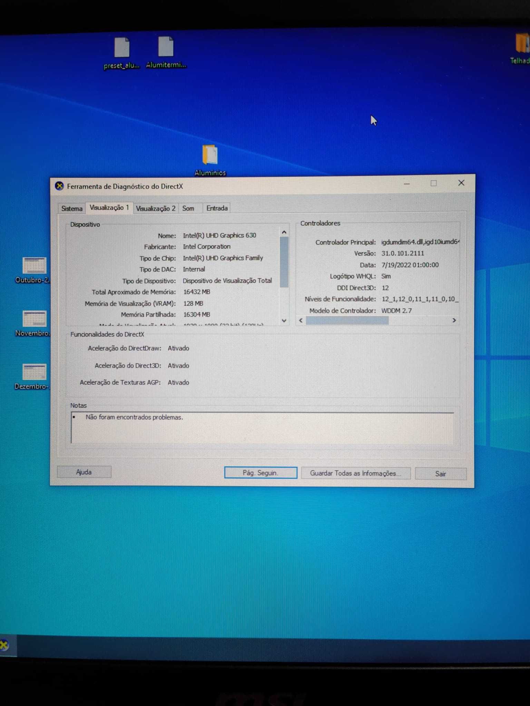Click the driver date '7/19/2022 01:00:00'
Viewport: 530px width, 706px height.
point(410,265)
